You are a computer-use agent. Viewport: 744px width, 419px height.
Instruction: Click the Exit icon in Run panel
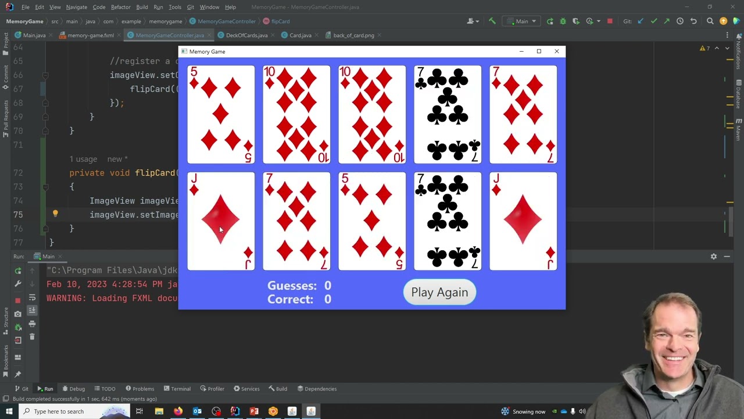(18, 340)
